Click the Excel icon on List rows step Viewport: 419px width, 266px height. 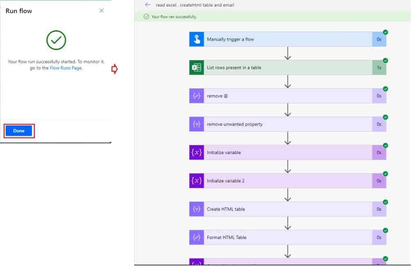pos(197,68)
